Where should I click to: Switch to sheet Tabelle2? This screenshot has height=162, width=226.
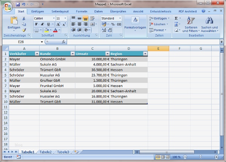click(46, 152)
